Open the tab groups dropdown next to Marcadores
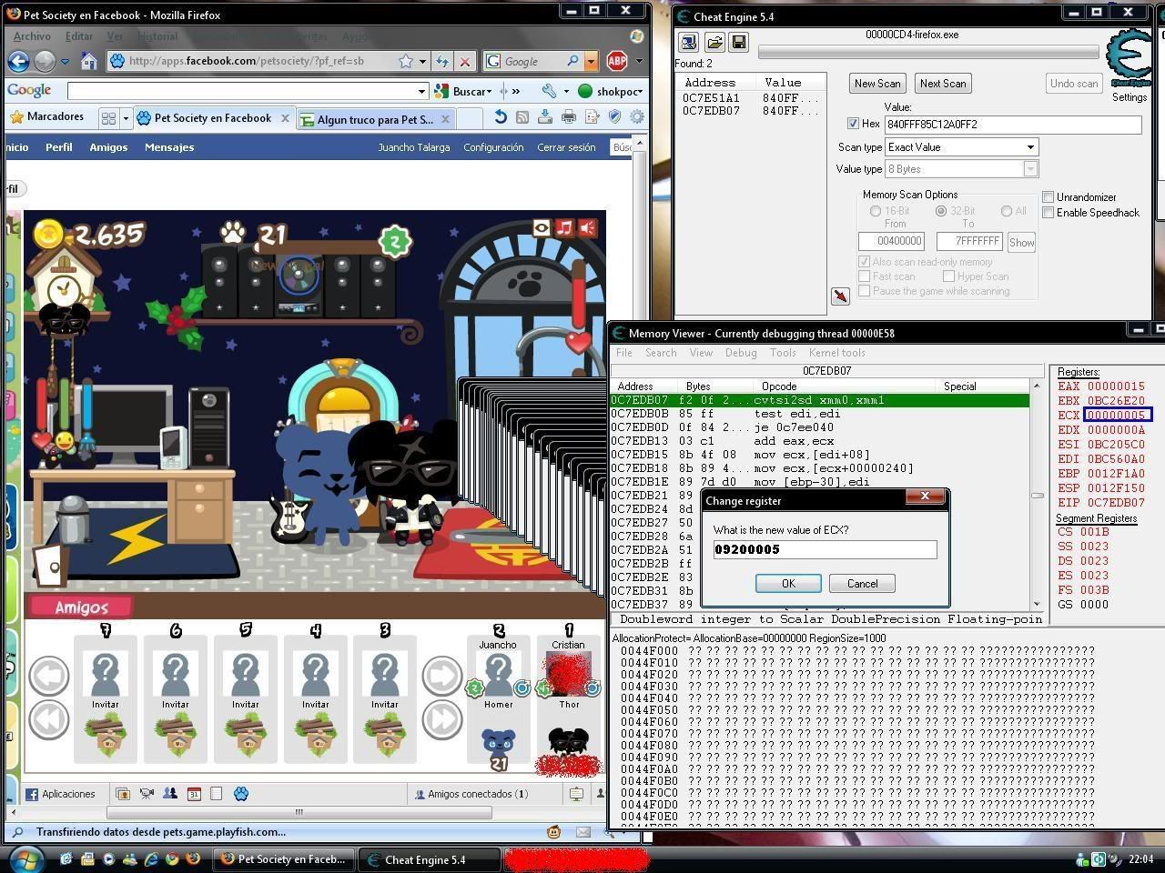 pos(126,118)
